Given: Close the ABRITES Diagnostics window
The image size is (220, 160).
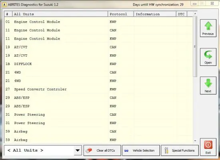Looking at the screenshot, I should click(212, 4).
